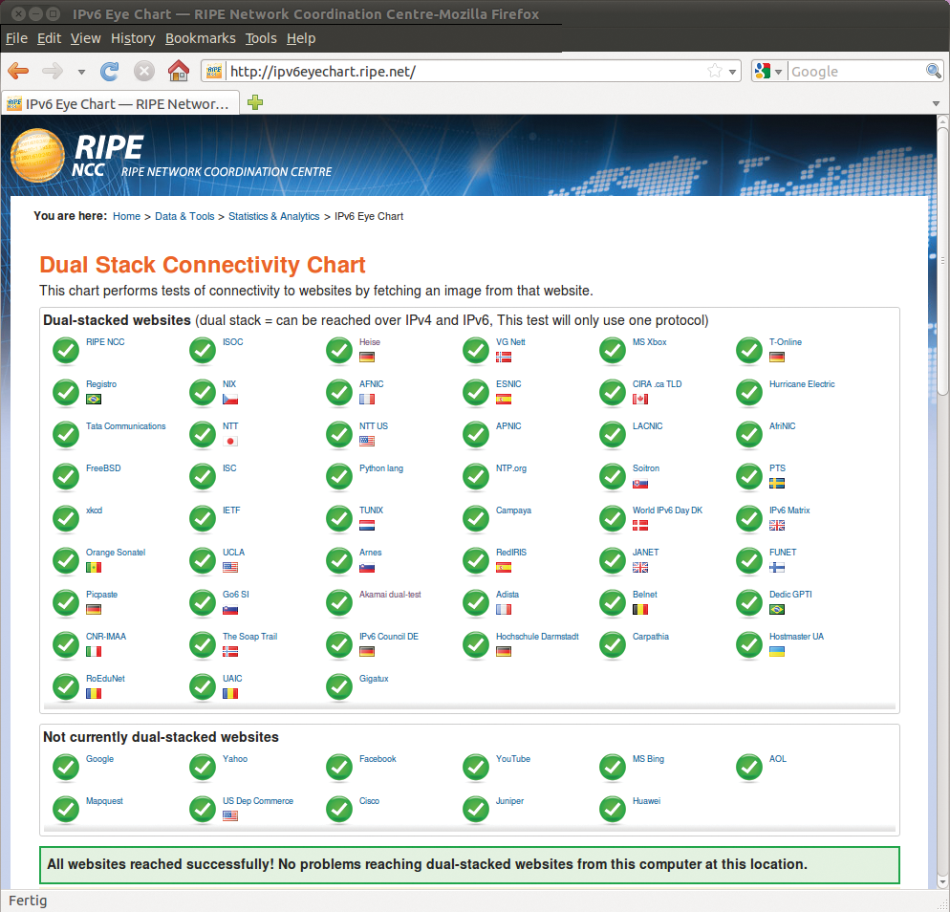Reload the page with the refresh icon
Viewport: 950px width, 912px height.
pos(110,71)
